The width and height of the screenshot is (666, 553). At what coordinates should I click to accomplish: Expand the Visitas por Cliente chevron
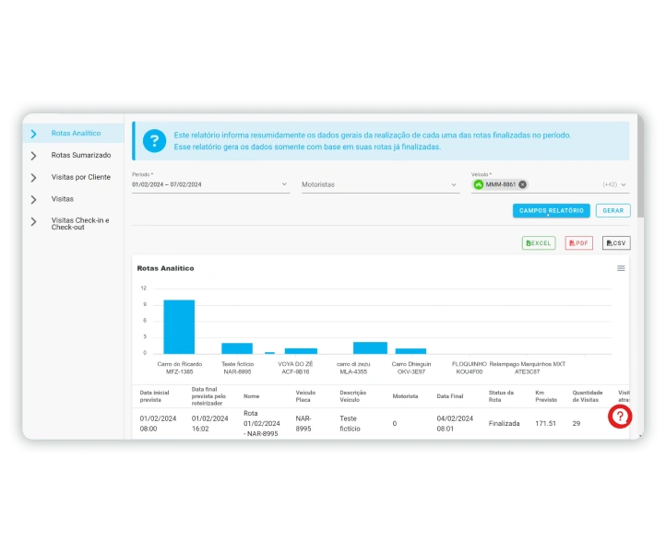coord(33,178)
